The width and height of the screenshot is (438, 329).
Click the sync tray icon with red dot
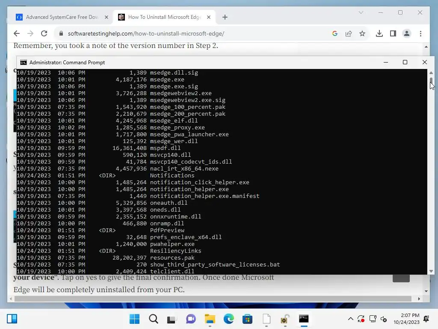[361, 319]
